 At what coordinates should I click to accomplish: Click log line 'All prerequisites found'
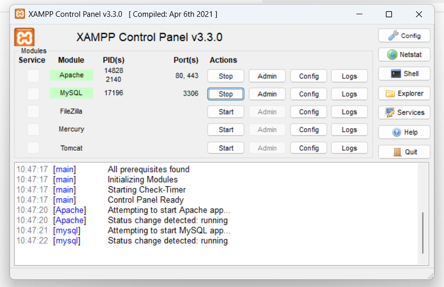(x=148, y=169)
